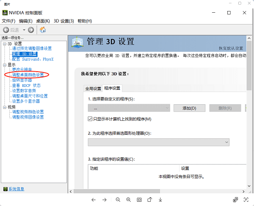Open the 桌面(K) menu
Viewport: 254px width, 206px height.
click(43, 21)
